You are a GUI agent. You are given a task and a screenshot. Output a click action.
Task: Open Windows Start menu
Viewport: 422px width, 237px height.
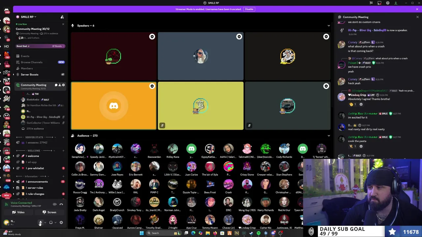point(141,233)
